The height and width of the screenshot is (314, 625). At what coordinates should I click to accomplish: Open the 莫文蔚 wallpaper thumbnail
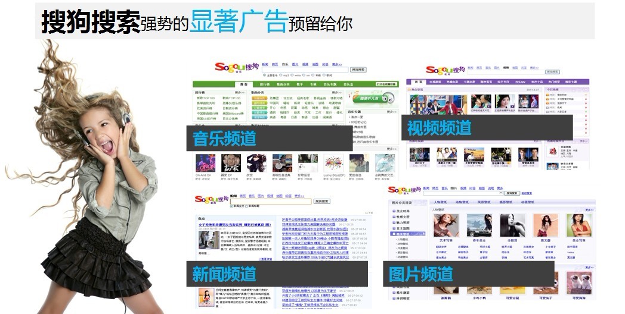(546, 225)
